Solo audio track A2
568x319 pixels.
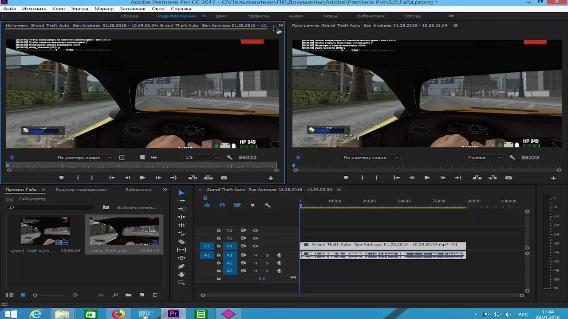click(x=267, y=263)
